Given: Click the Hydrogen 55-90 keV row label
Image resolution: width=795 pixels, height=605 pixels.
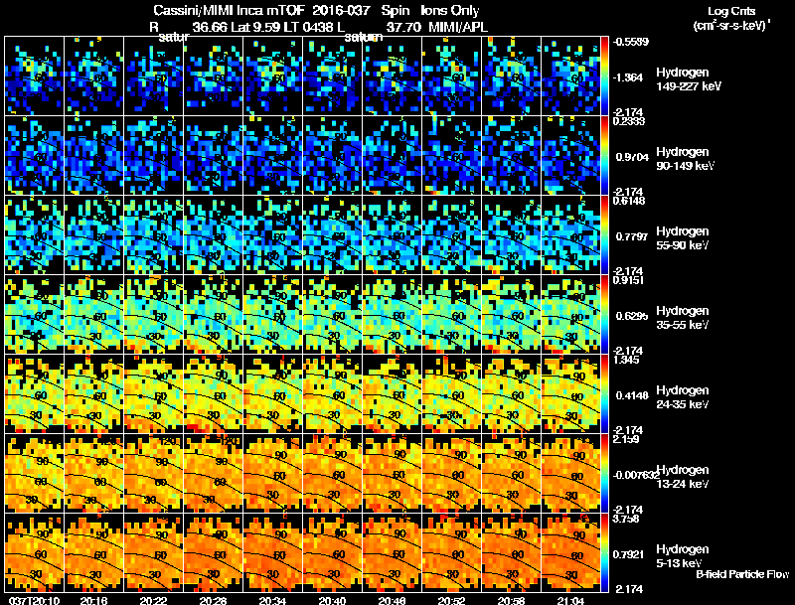Looking at the screenshot, I should (683, 237).
